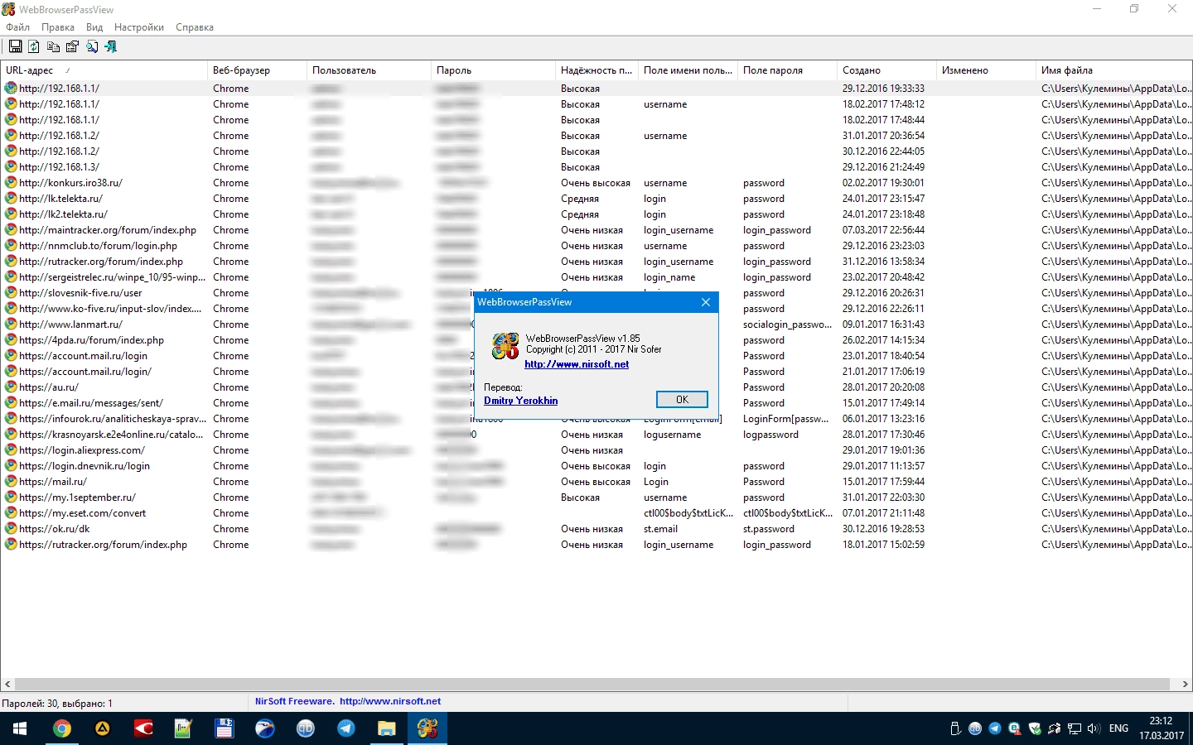Image resolution: width=1193 pixels, height=745 pixels.
Task: Click the horizontal scrollbar thumb
Action: (x=593, y=685)
